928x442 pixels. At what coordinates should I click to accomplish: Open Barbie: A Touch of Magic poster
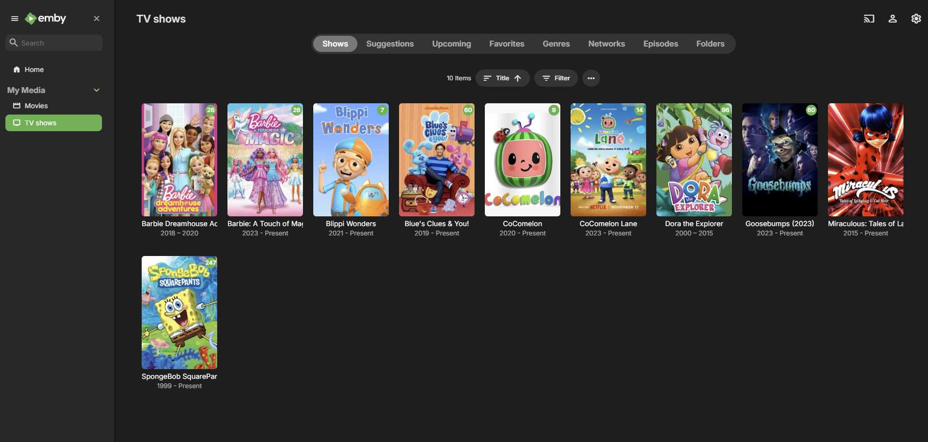click(x=265, y=160)
